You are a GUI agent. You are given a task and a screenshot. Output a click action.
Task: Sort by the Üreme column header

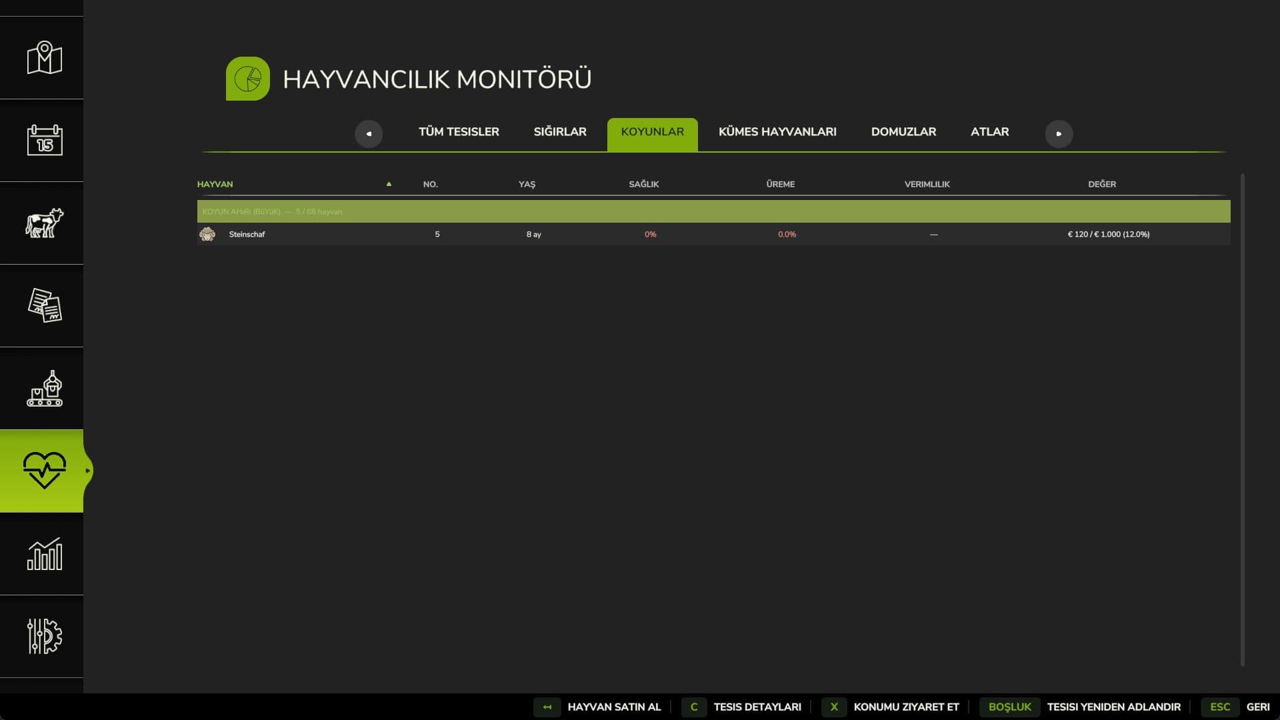(780, 184)
